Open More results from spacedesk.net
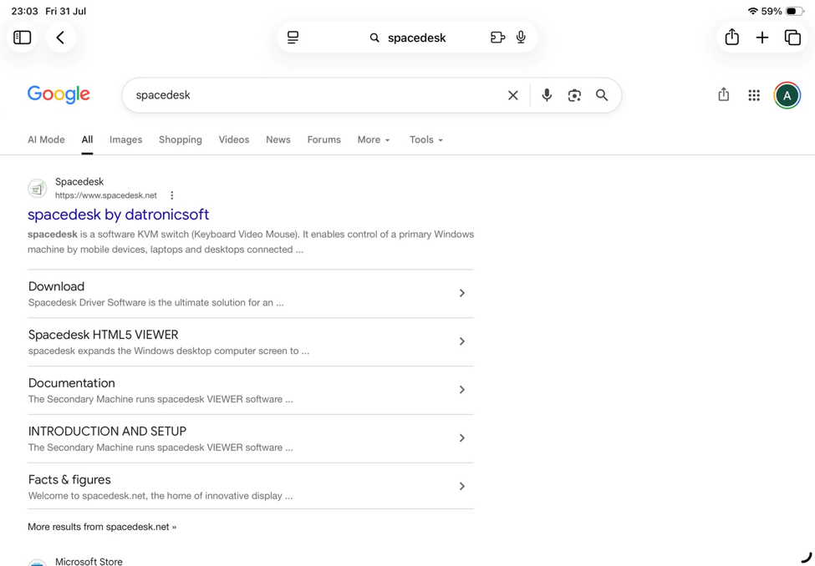The image size is (815, 566). tap(102, 527)
